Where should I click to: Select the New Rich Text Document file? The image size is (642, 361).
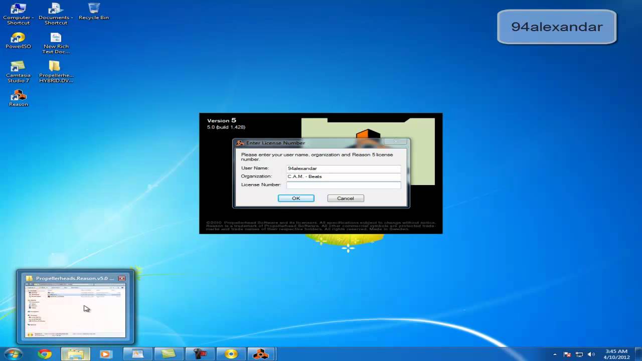56,43
